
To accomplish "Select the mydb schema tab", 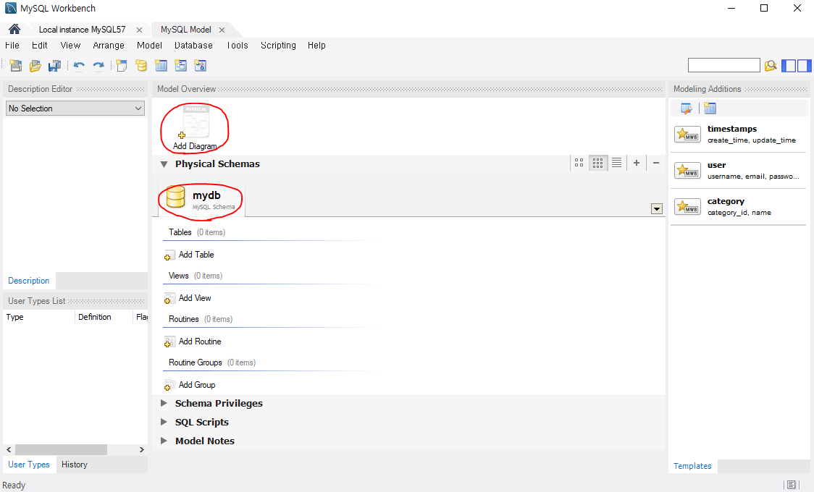I will [201, 199].
